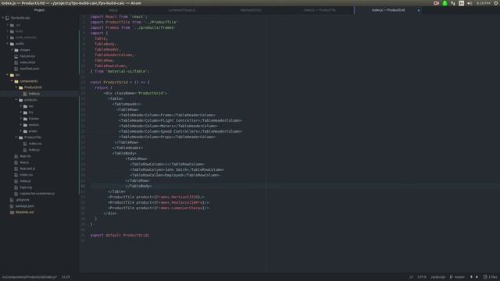
Task: Open the network connections tray icon
Action: (453, 3)
